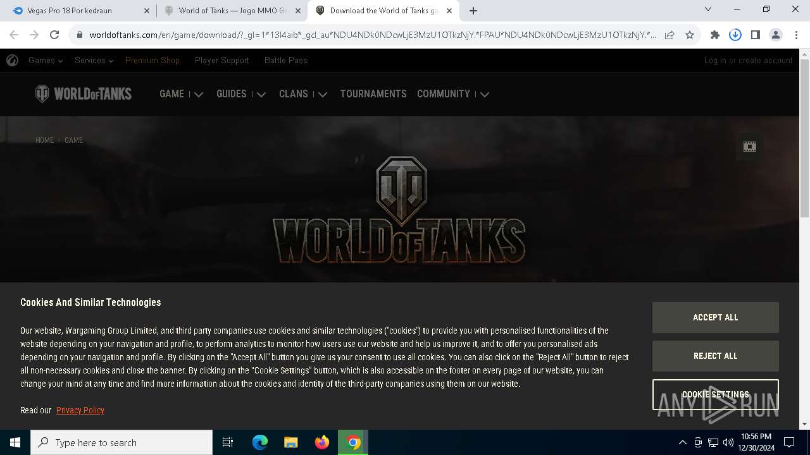This screenshot has height=455, width=810.
Task: Open File Explorer from taskbar
Action: point(291,442)
